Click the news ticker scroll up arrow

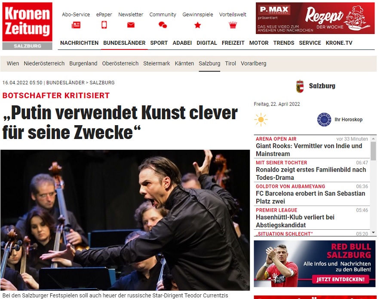(x=373, y=139)
